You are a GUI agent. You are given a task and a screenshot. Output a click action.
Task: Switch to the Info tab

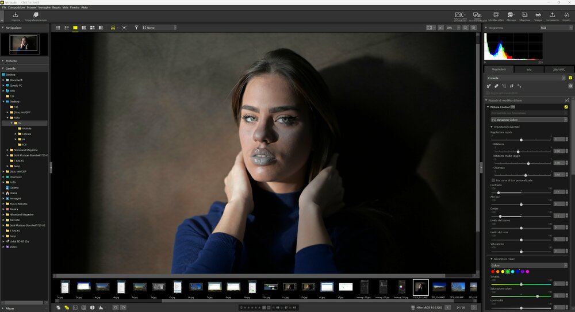529,70
